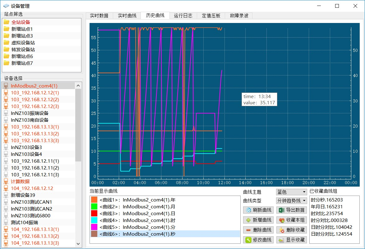Click the folder icon next to 虚拟设备站
Image resolution: width=365 pixels, height=249 pixels.
[7, 43]
